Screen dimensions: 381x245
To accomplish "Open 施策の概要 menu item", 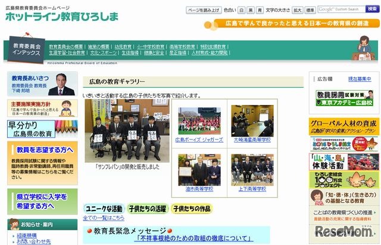I will point(99,46).
